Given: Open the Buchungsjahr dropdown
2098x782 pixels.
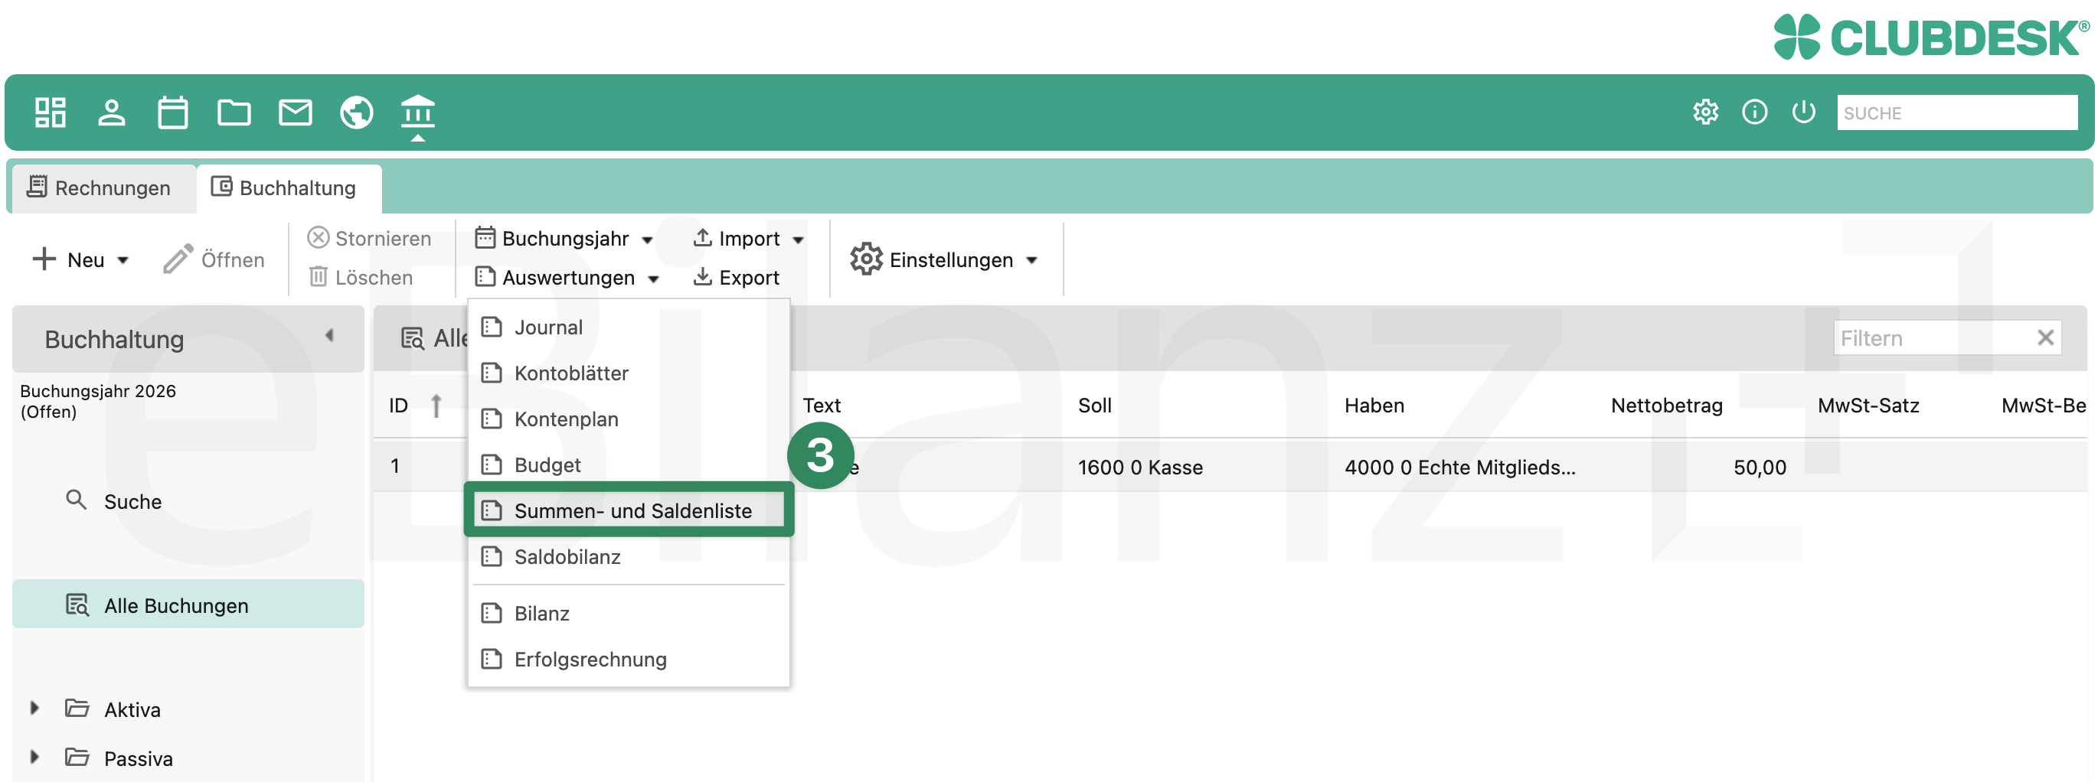Looking at the screenshot, I should click(564, 239).
